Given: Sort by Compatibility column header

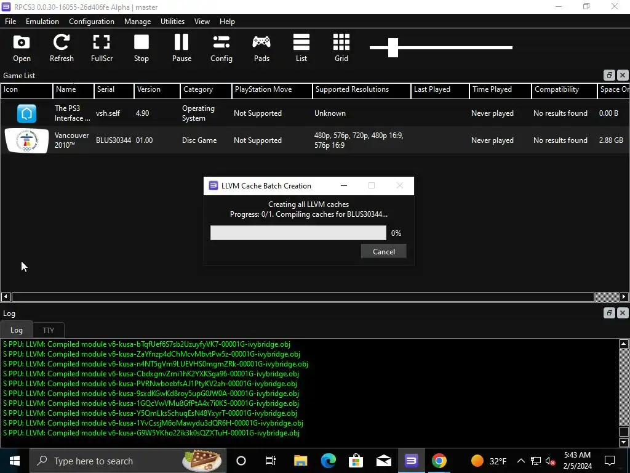Looking at the screenshot, I should (565, 90).
